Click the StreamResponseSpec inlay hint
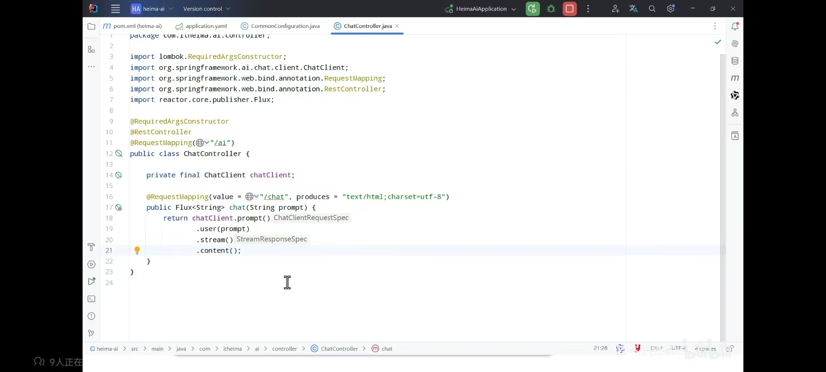Screen dimensions: 826x372 tap(272, 239)
